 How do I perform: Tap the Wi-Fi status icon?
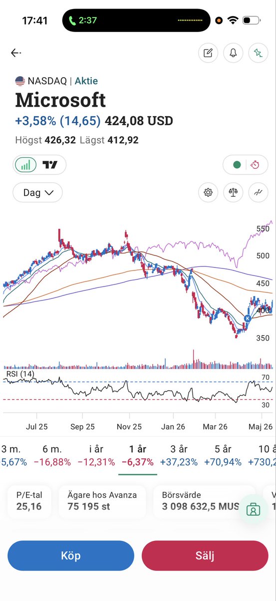tap(233, 21)
